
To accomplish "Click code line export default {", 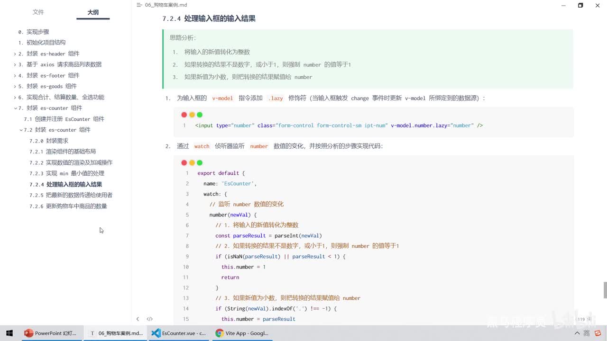I will coord(221,173).
